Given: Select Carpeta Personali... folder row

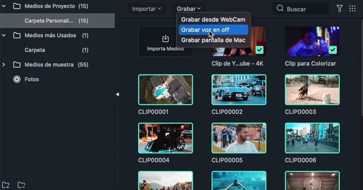Looking at the screenshot, I should [57, 21].
